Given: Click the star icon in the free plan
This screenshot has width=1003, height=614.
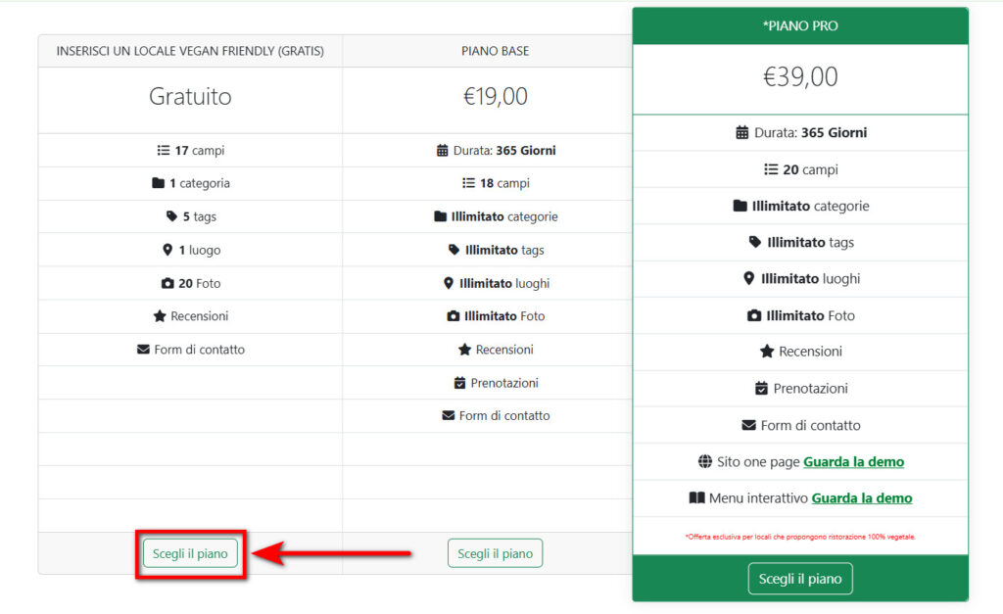Looking at the screenshot, I should (x=160, y=316).
